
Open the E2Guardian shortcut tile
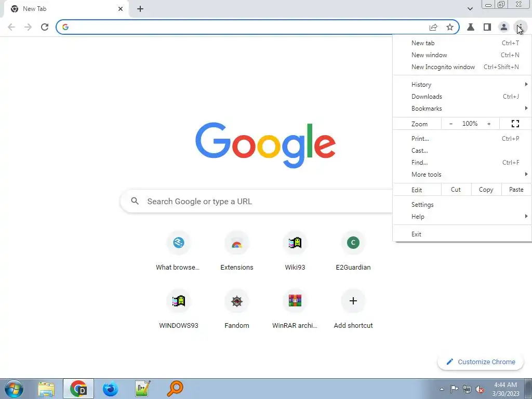pos(353,251)
